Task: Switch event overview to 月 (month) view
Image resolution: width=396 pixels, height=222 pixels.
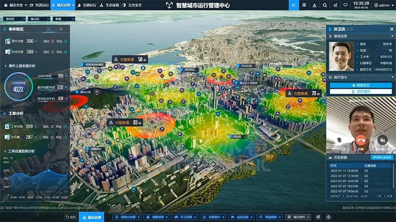Action: pos(60,29)
